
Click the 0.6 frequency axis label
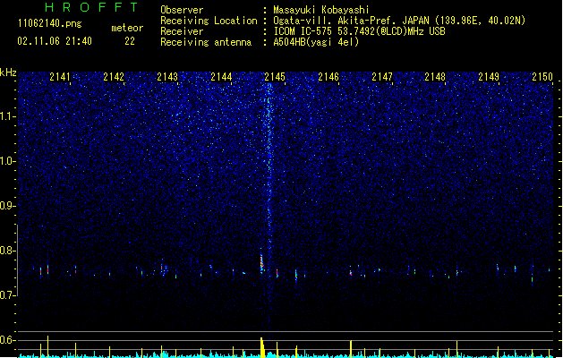tap(7, 340)
